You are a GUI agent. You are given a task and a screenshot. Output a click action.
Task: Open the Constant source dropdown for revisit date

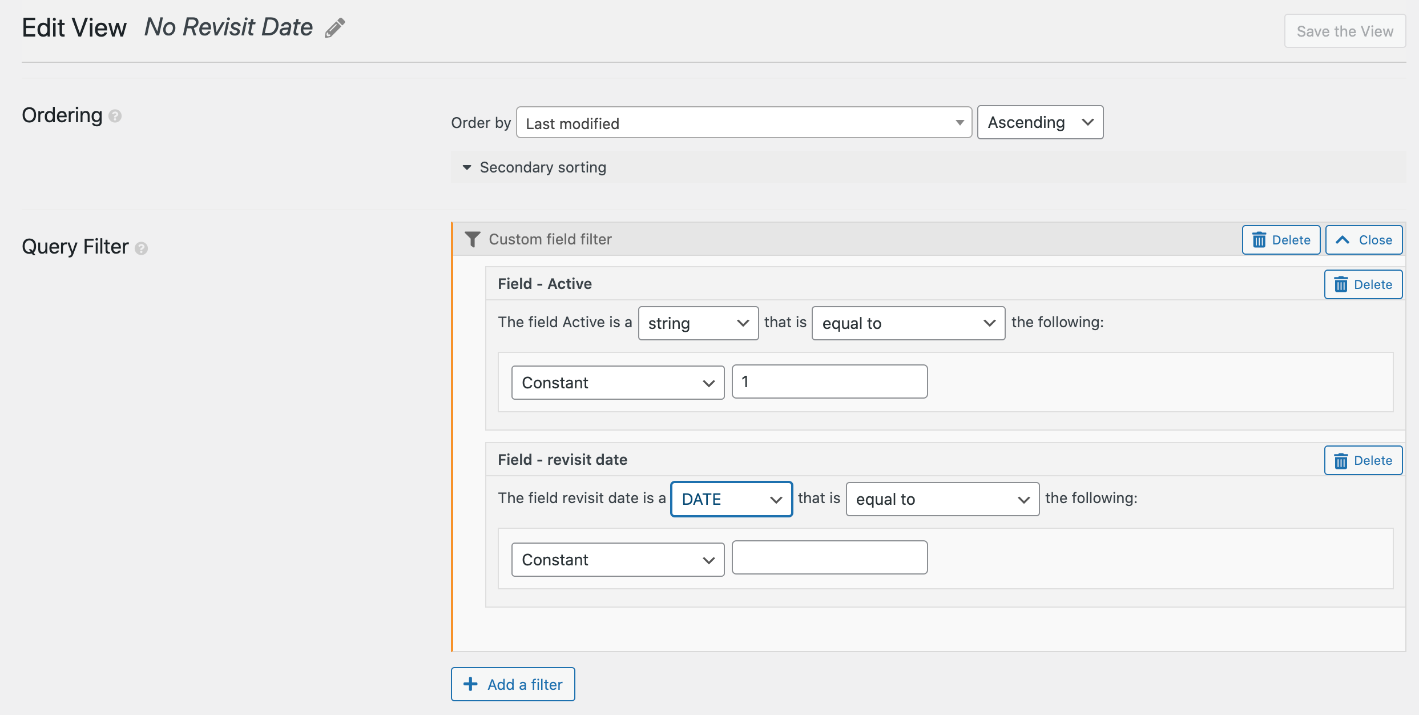618,560
